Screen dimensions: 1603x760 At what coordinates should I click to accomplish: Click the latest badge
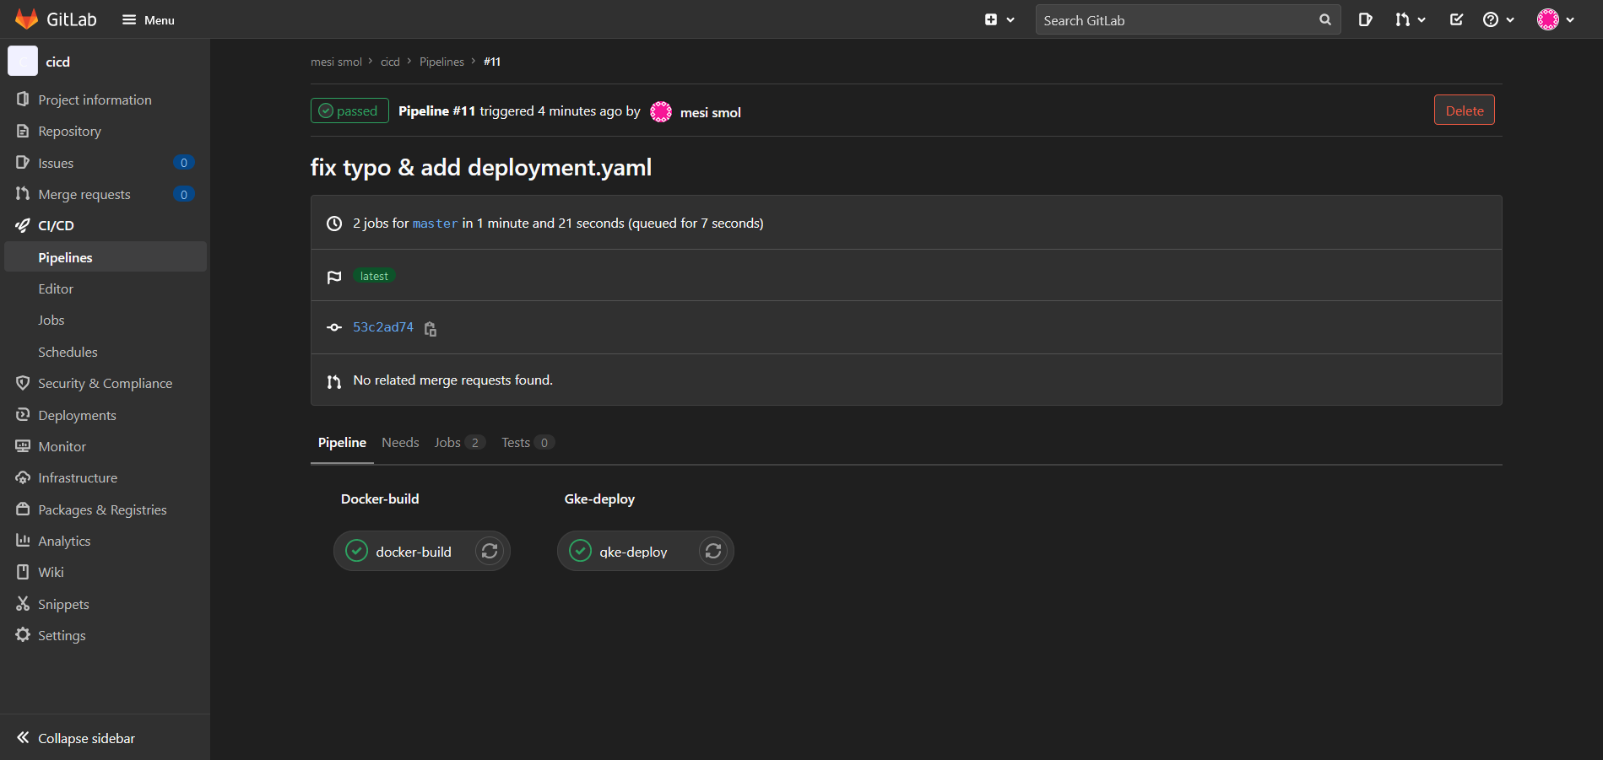pyautogui.click(x=374, y=276)
